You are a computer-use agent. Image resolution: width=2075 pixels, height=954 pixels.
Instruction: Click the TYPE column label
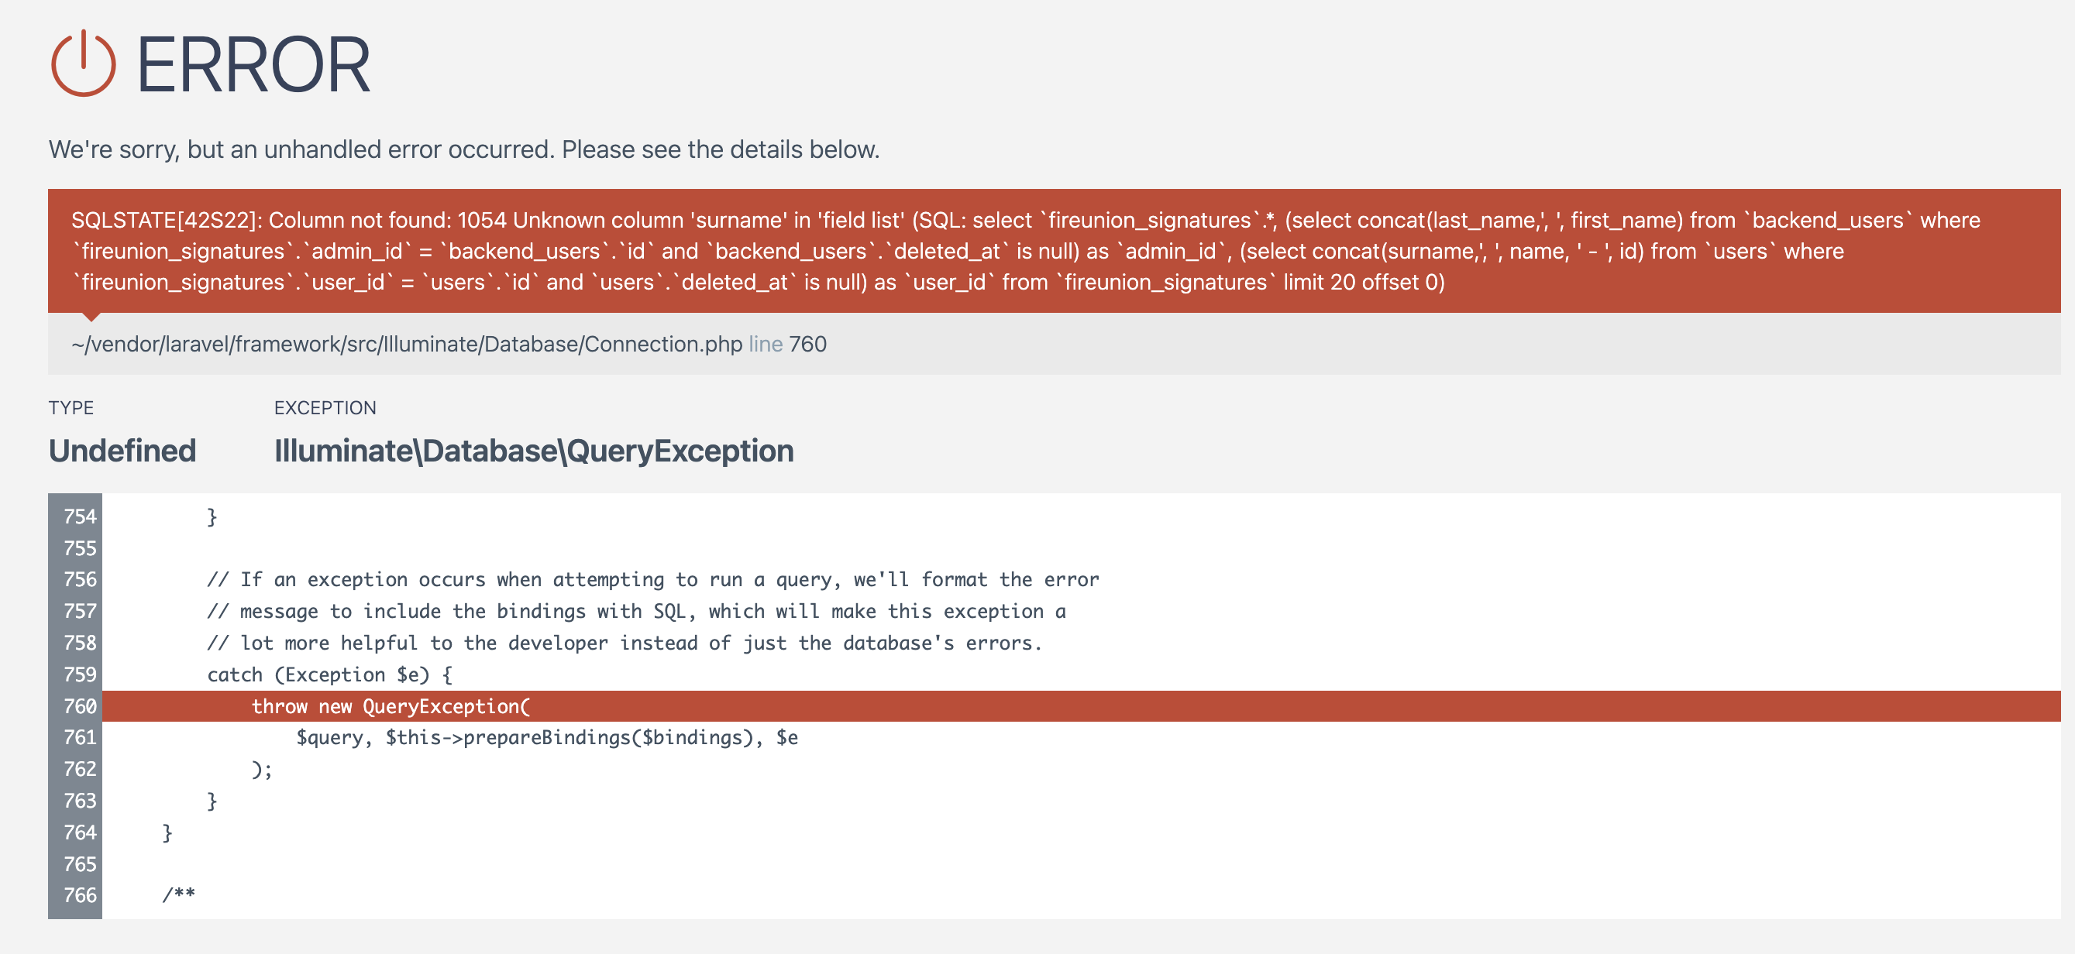click(x=71, y=408)
